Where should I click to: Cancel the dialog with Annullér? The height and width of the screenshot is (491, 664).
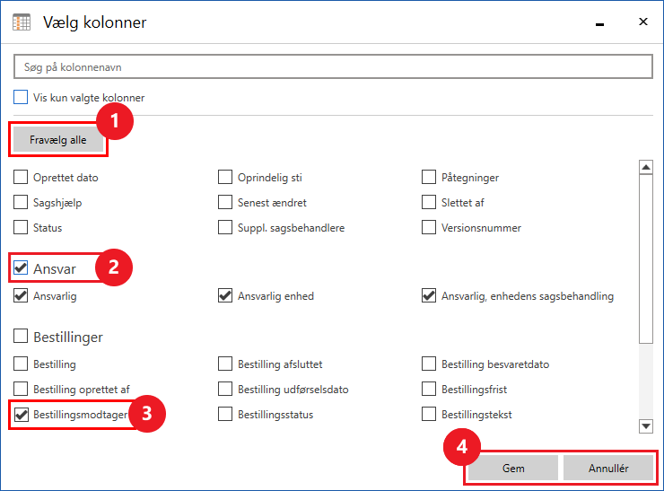click(608, 468)
